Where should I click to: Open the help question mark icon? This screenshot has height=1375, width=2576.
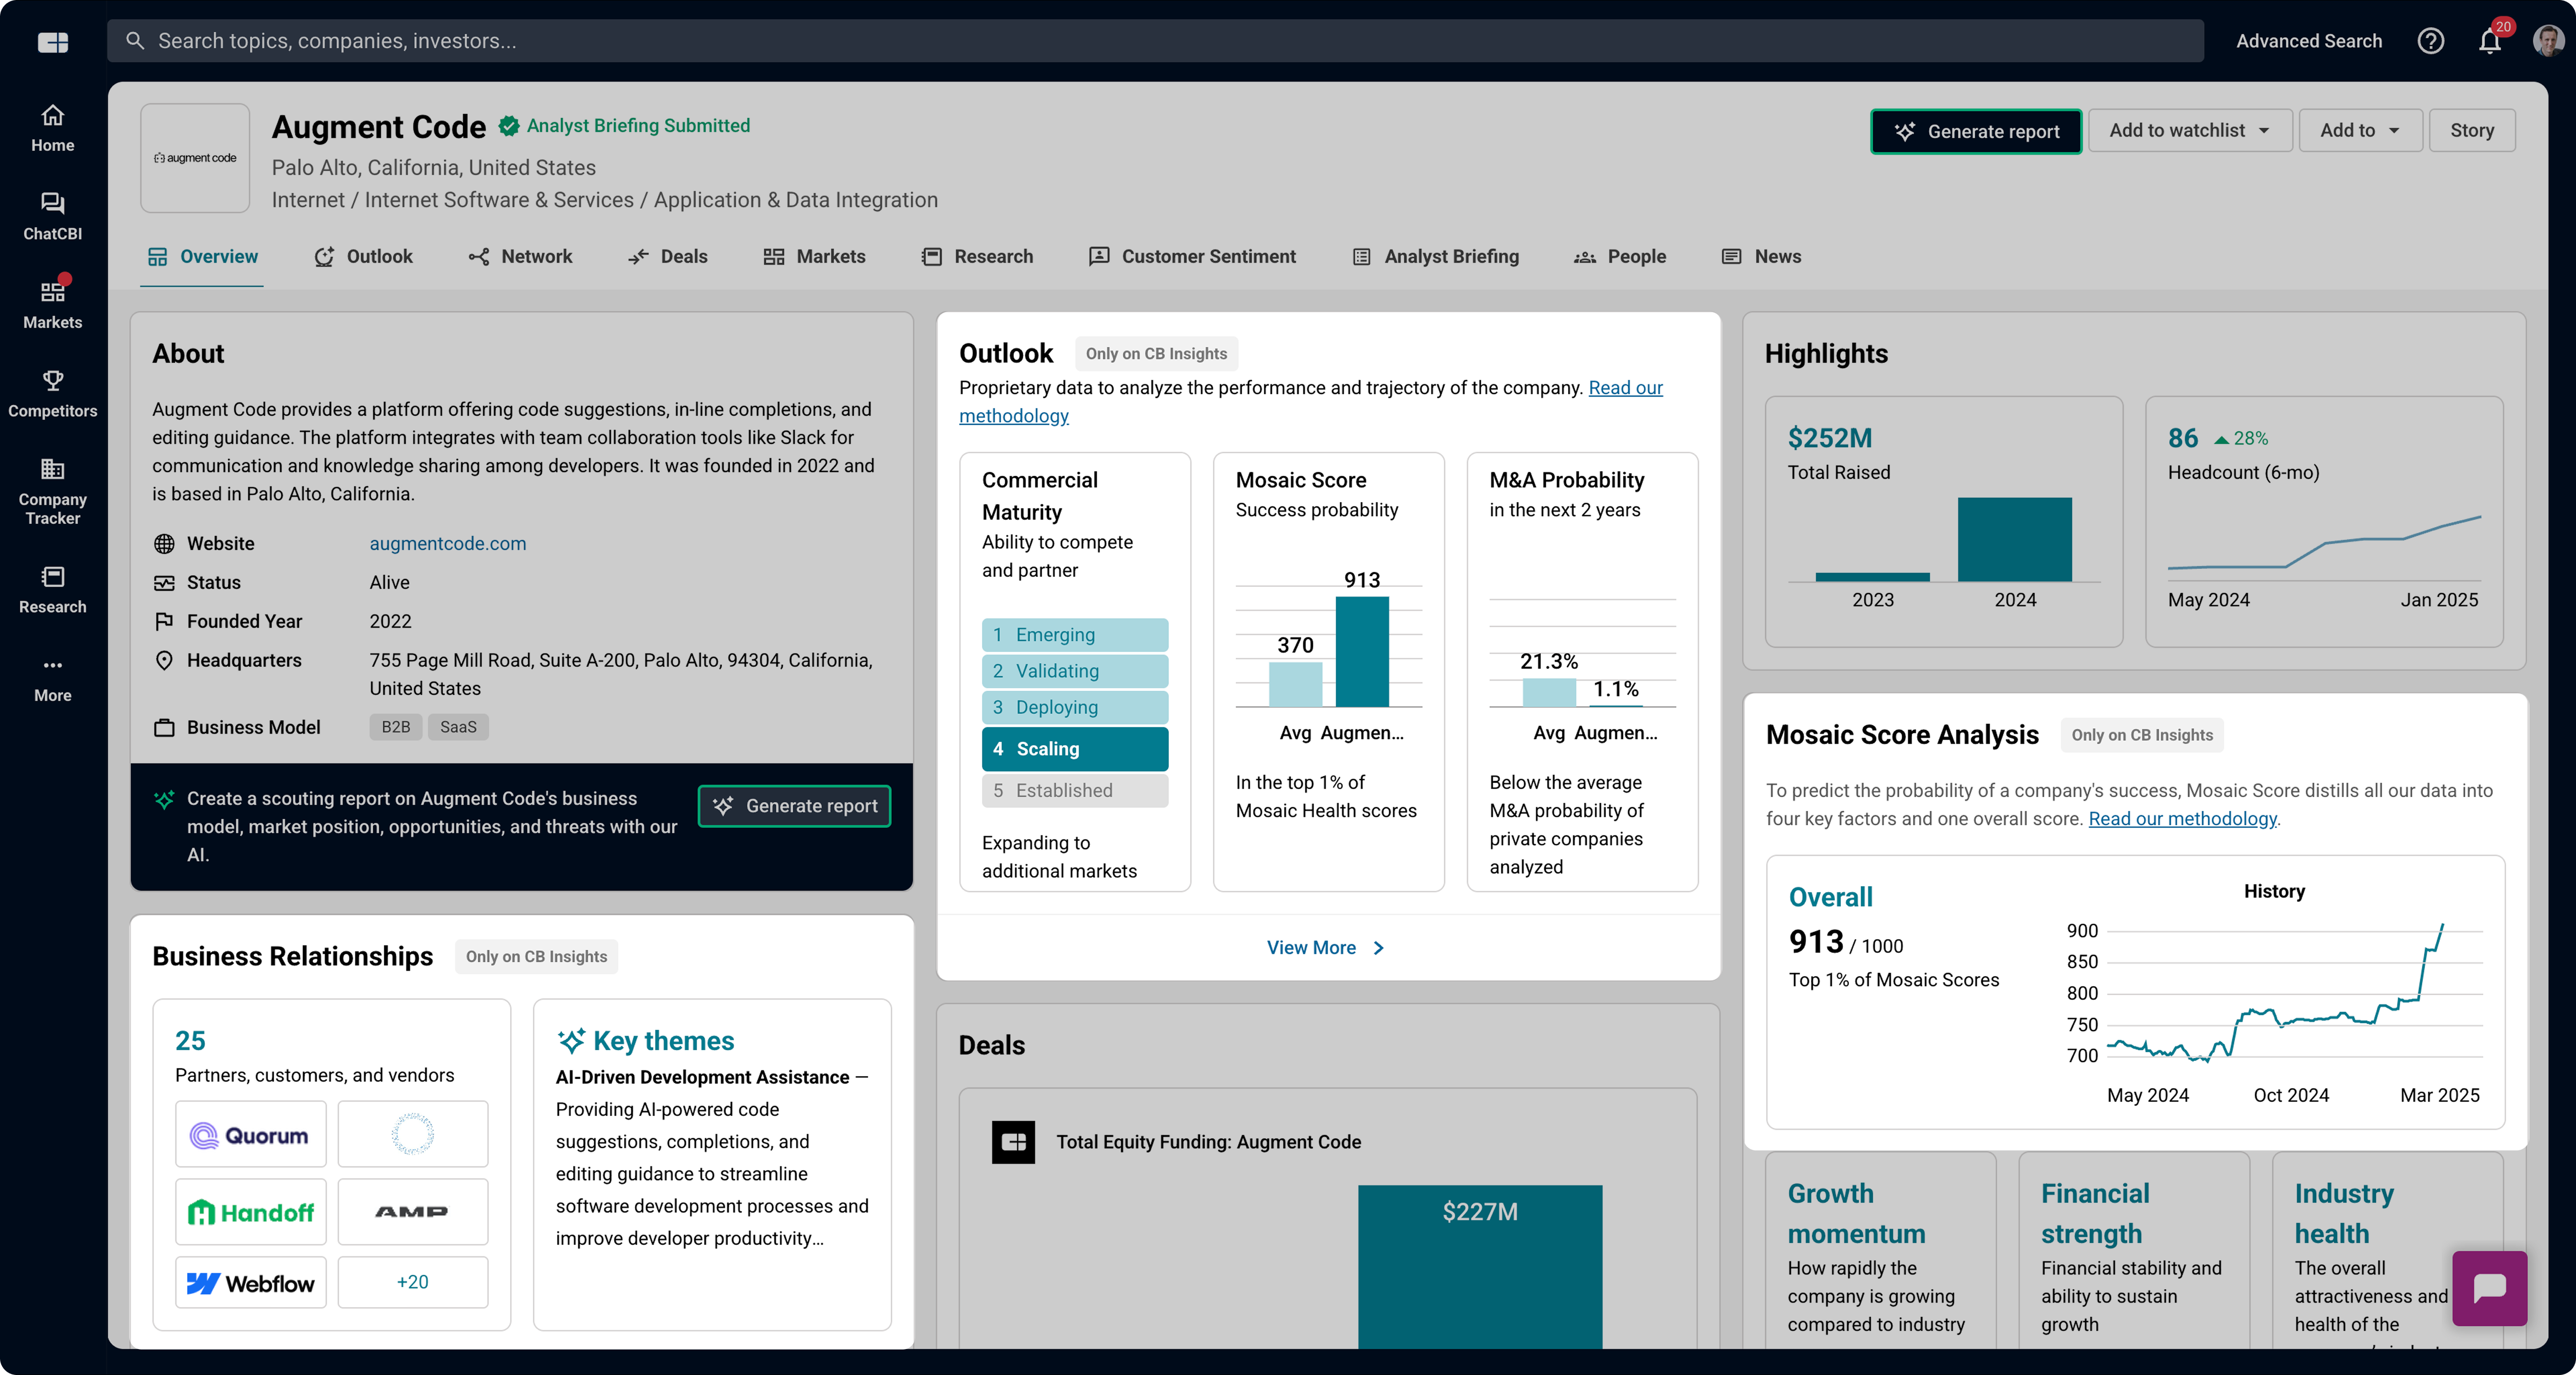point(2430,41)
